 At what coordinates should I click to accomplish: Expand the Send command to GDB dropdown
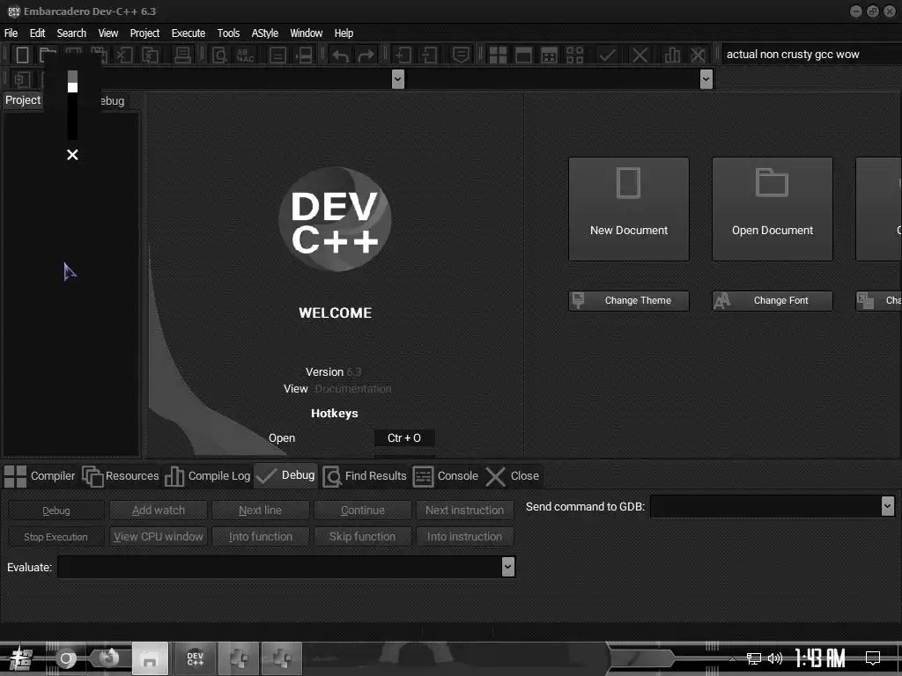(887, 506)
